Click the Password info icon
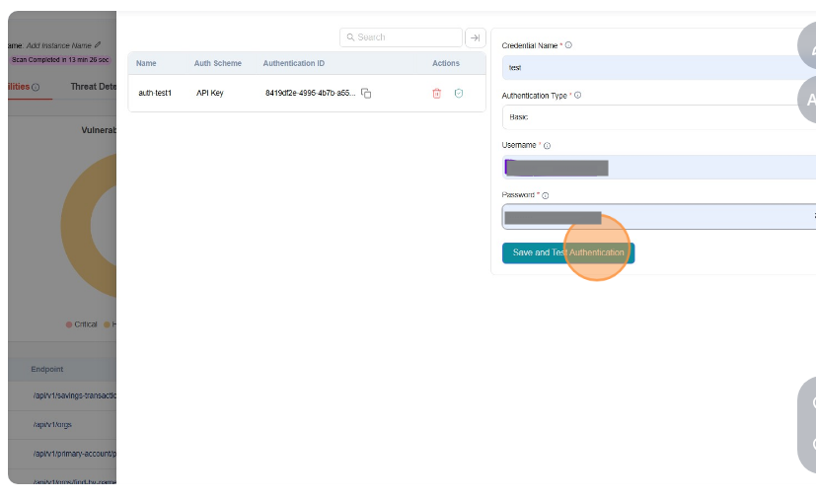The height and width of the screenshot is (499, 816). pyautogui.click(x=545, y=196)
